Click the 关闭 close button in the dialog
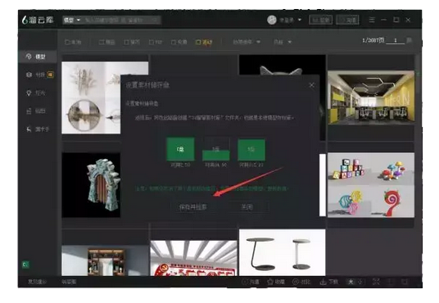439x303 pixels. tap(247, 207)
